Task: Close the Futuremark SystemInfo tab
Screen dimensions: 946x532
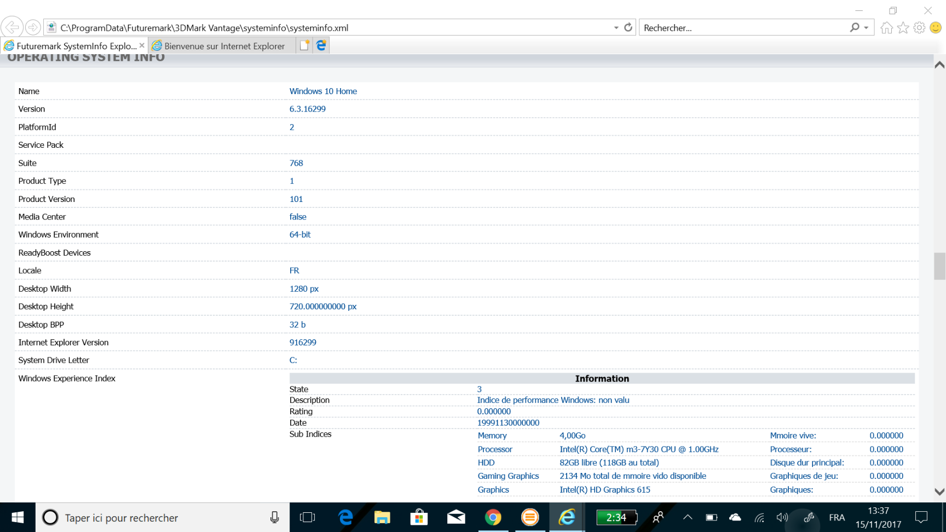Action: pos(142,45)
